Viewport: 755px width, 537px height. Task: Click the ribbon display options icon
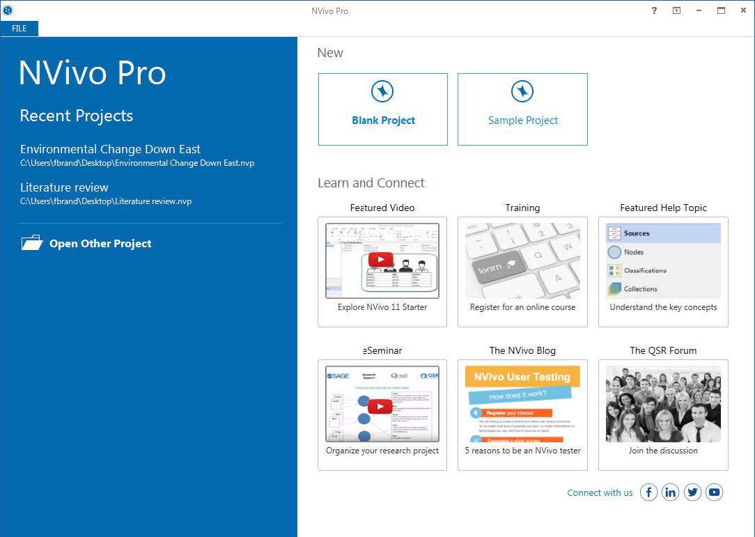(x=676, y=10)
